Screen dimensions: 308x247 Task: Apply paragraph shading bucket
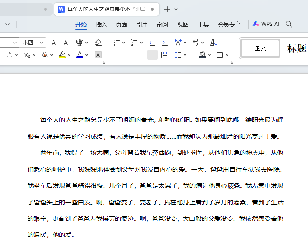(202, 55)
